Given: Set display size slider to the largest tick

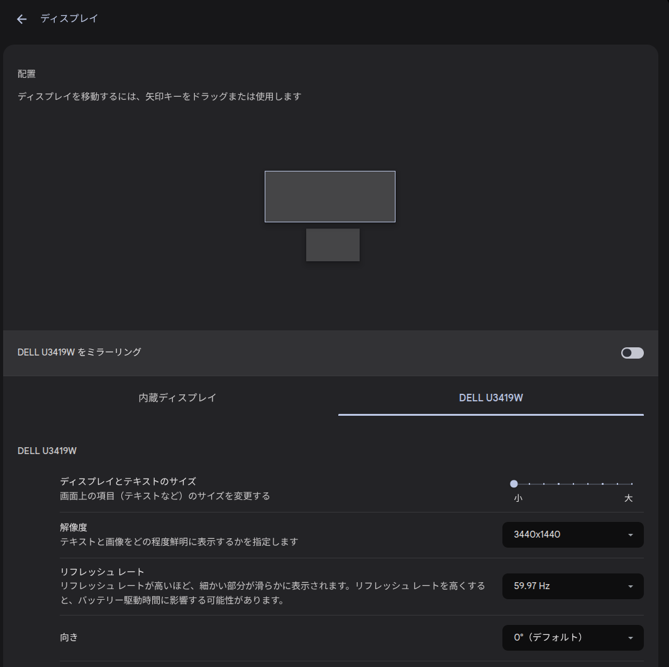Looking at the screenshot, I should point(631,484).
